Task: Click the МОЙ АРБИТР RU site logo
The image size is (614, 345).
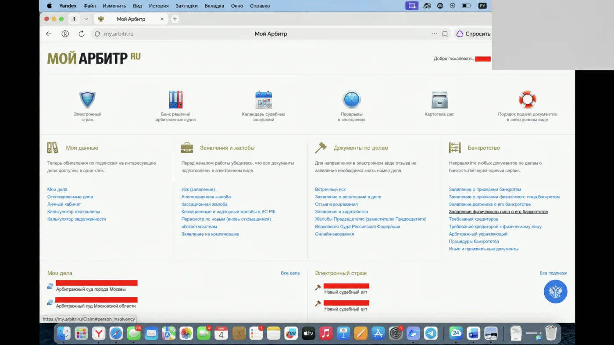Action: tap(94, 58)
